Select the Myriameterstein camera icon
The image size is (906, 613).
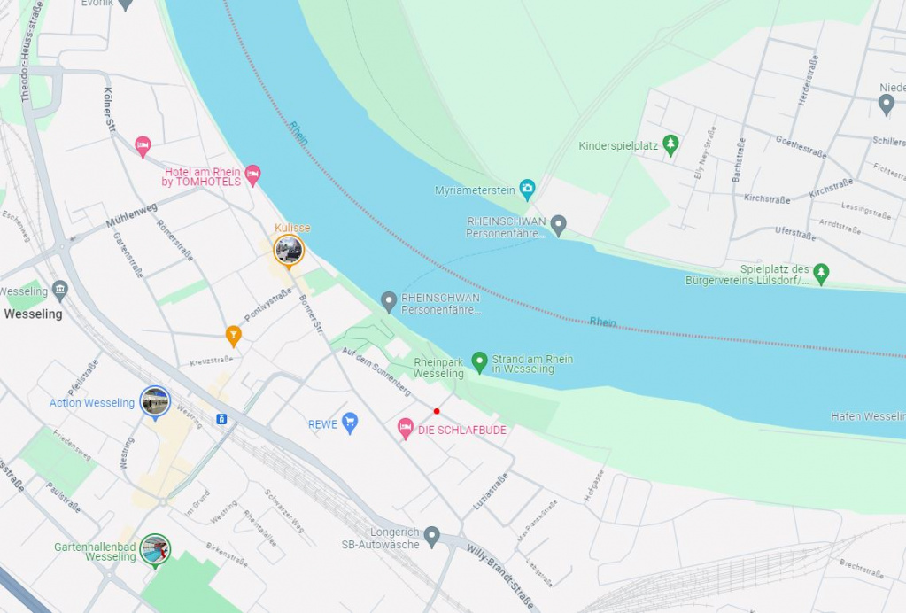(527, 189)
